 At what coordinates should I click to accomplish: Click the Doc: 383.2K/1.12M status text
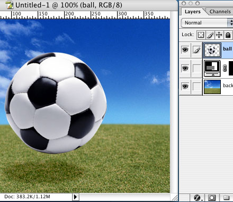click(x=27, y=197)
